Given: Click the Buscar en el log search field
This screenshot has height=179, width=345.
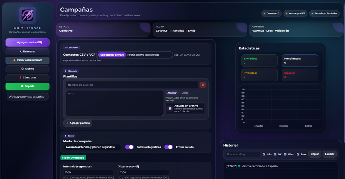Looking at the screenshot, I should tap(243, 154).
